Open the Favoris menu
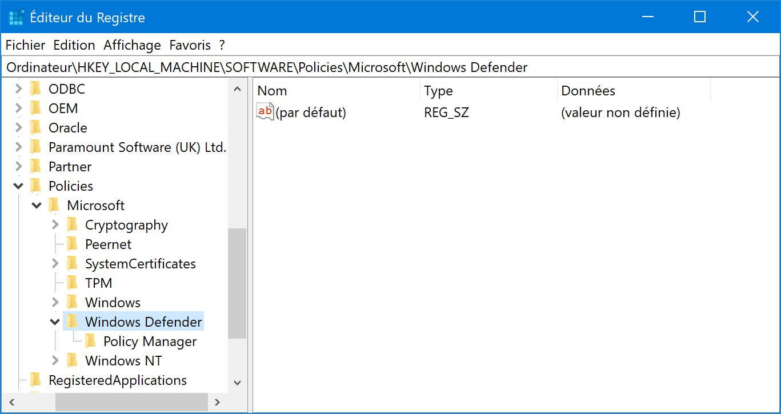The height and width of the screenshot is (414, 781). click(190, 45)
